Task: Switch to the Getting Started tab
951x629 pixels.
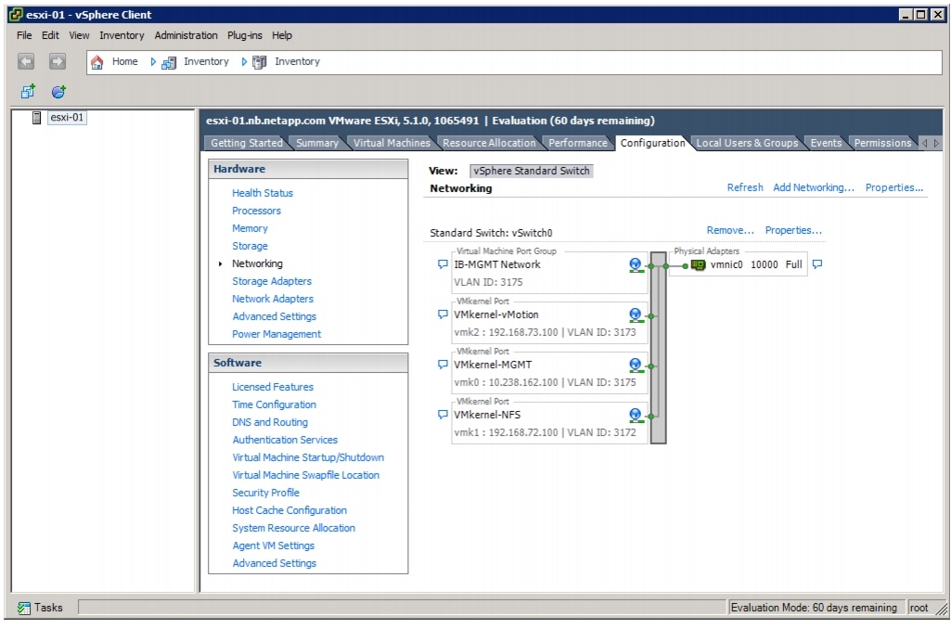Action: 246,143
